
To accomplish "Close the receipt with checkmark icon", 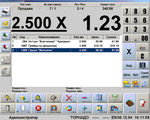I will 143,103.
